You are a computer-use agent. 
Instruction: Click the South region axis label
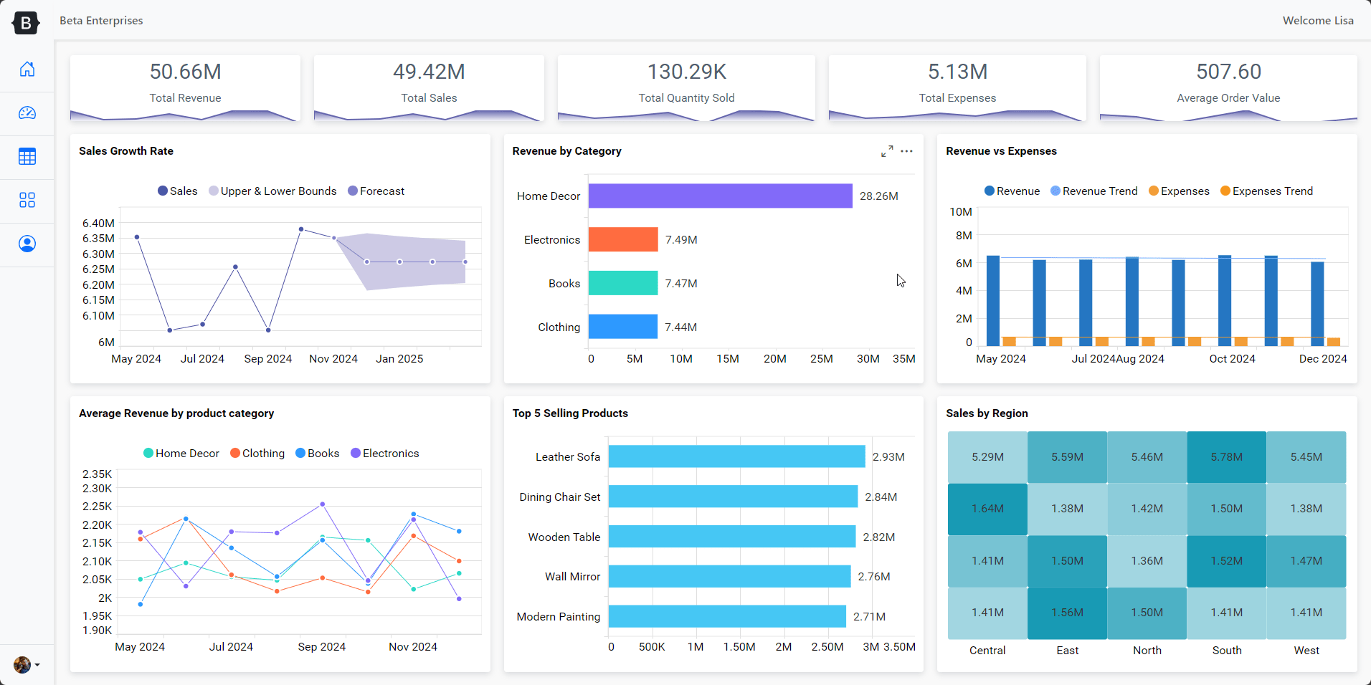[1227, 651]
